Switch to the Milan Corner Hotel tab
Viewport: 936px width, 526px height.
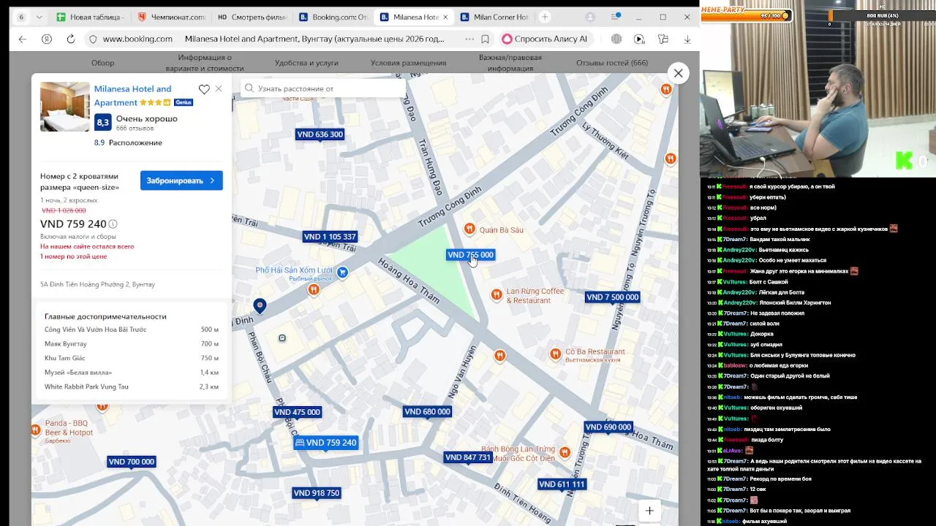coord(494,17)
